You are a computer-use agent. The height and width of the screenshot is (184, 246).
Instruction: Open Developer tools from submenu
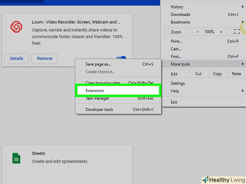pos(118,110)
